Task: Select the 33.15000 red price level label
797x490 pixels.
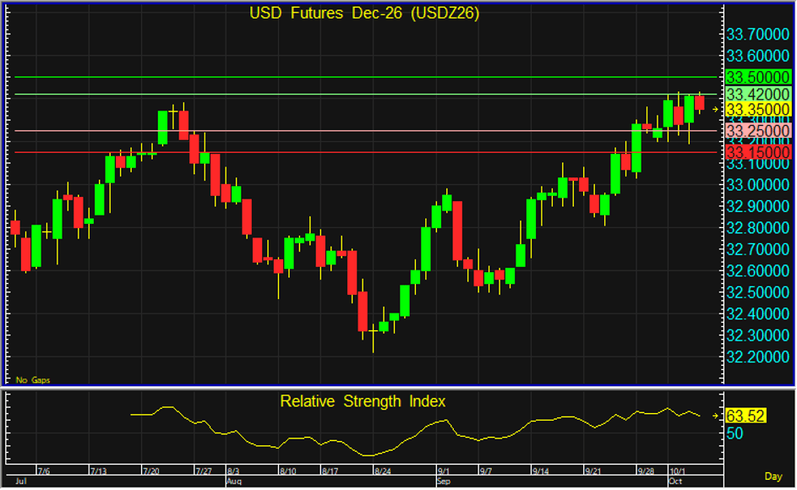Action: tap(758, 152)
